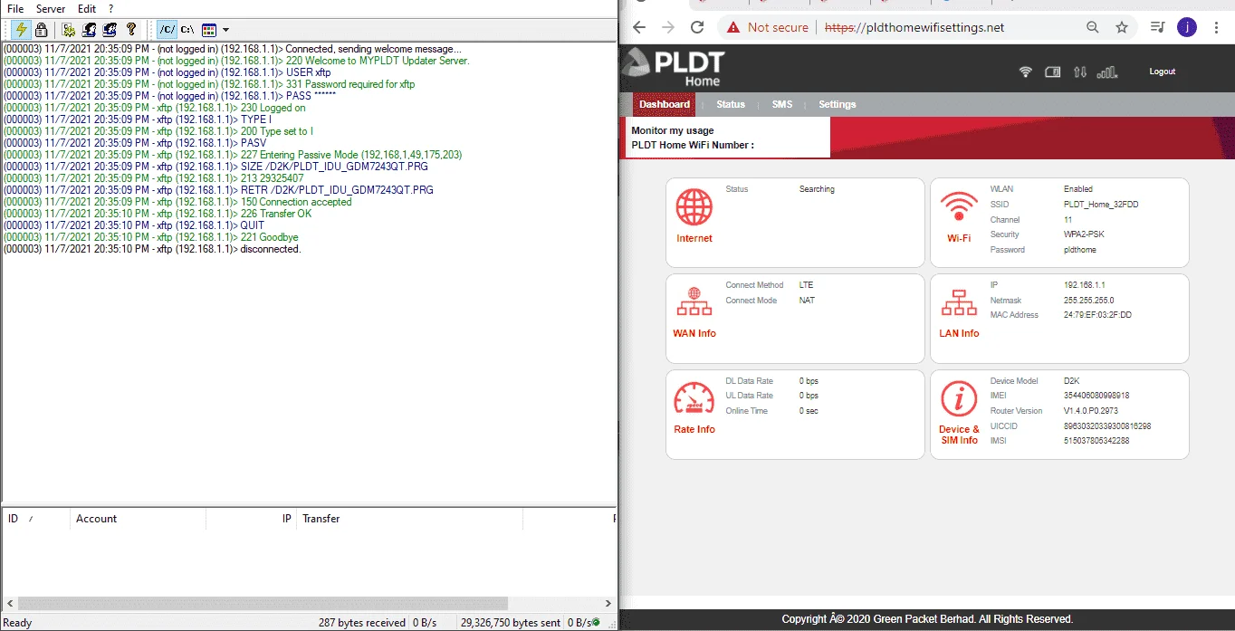Click '287 bytes received' in status bar
The height and width of the screenshot is (631, 1235).
tap(362, 623)
